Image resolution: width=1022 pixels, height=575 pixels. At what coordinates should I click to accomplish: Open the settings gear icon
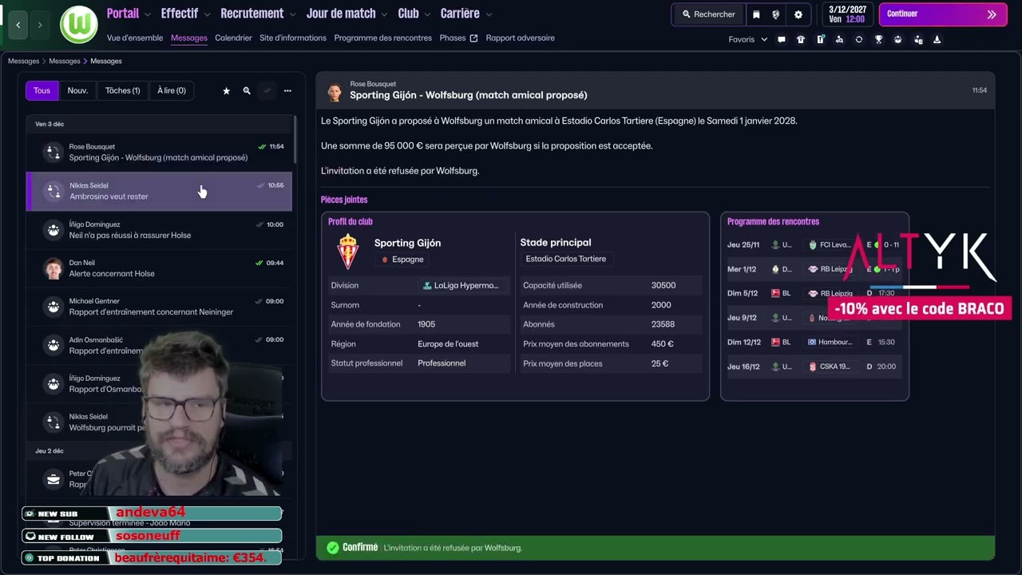(x=798, y=14)
